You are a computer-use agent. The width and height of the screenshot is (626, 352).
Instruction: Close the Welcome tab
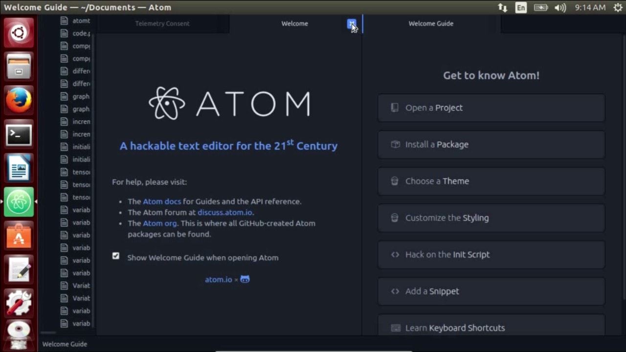point(352,24)
